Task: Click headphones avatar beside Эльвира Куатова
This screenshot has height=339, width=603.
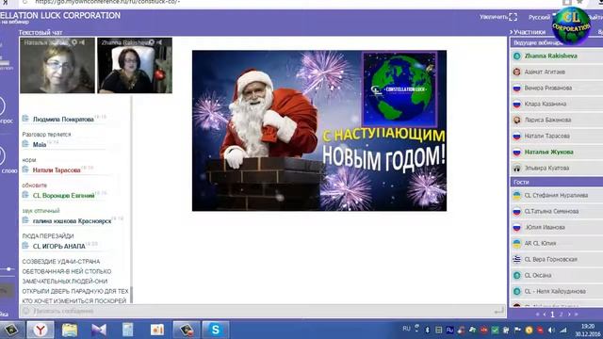Action: point(517,168)
